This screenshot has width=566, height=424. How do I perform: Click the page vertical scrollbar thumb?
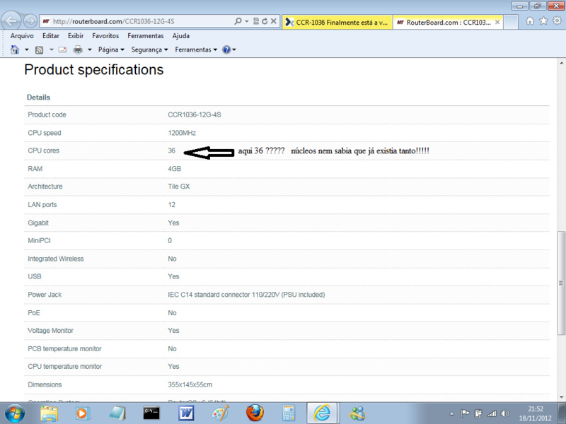point(561,283)
